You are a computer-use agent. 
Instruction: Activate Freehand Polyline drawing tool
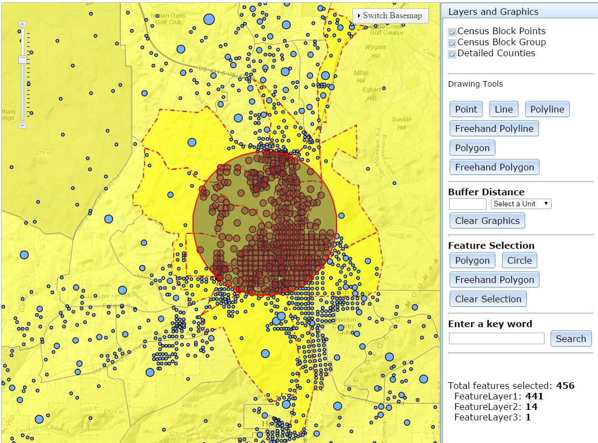click(494, 129)
